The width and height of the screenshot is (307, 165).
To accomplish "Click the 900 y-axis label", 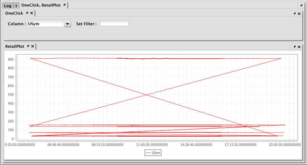I will click(x=11, y=59).
